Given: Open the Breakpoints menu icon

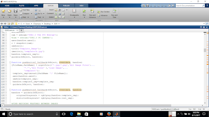Looking at the screenshot, I should pyautogui.click(x=74, y=11).
